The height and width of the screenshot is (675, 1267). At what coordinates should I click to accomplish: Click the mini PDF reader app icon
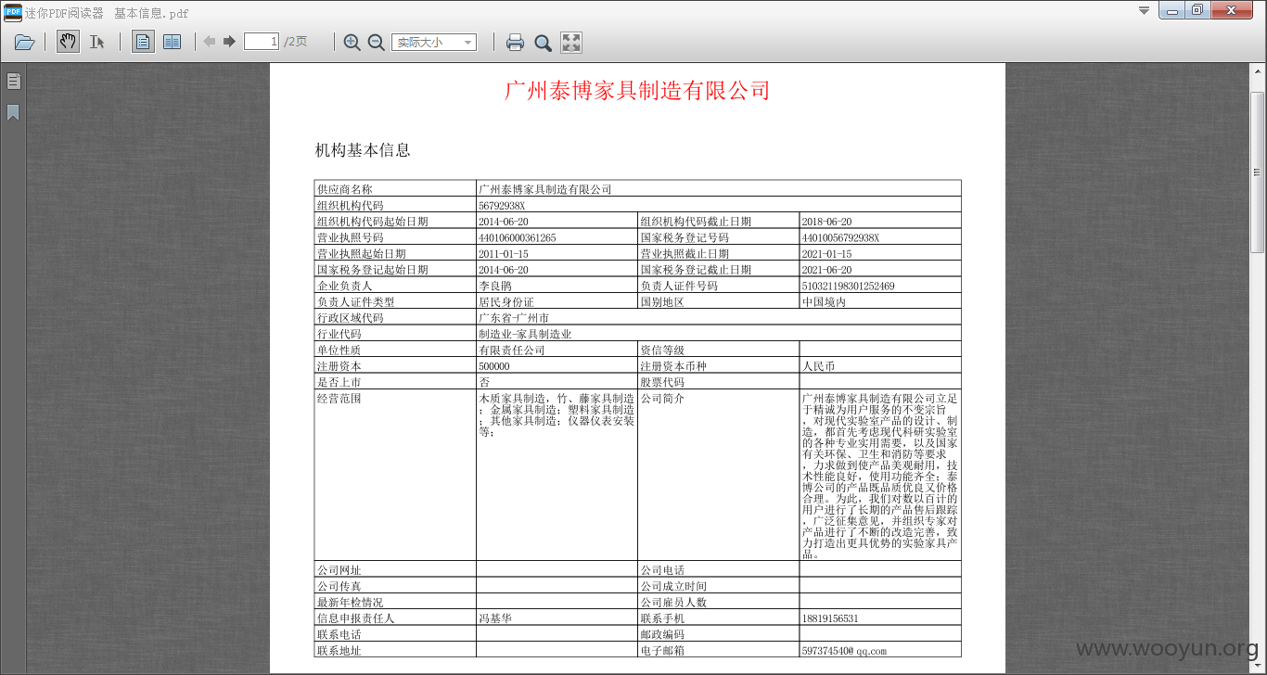coord(13,12)
